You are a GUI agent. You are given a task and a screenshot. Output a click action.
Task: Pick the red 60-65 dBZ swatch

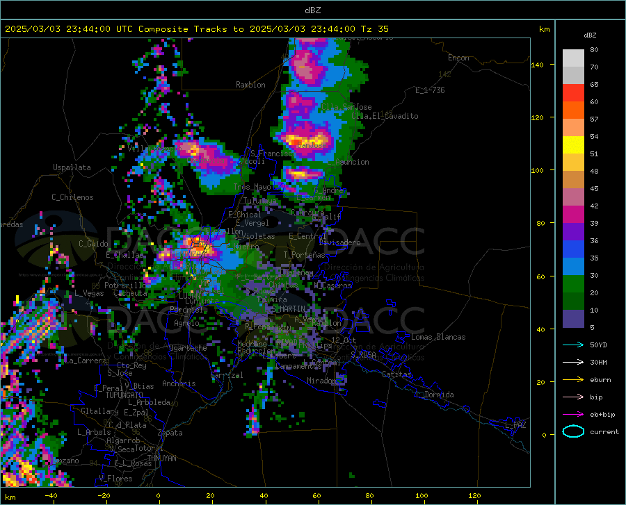(x=573, y=93)
